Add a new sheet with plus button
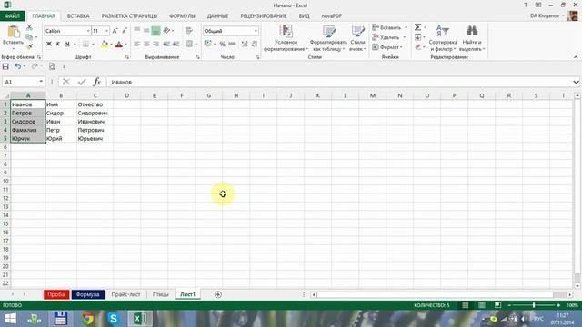Screen dimensions: 582x327 click(218, 294)
